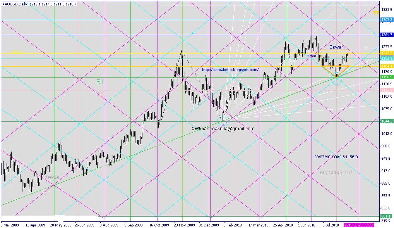The height and width of the screenshot is (228, 394).
Task: Select the cyan circle at the July 2010 low
Action: pyautogui.click(x=336, y=78)
